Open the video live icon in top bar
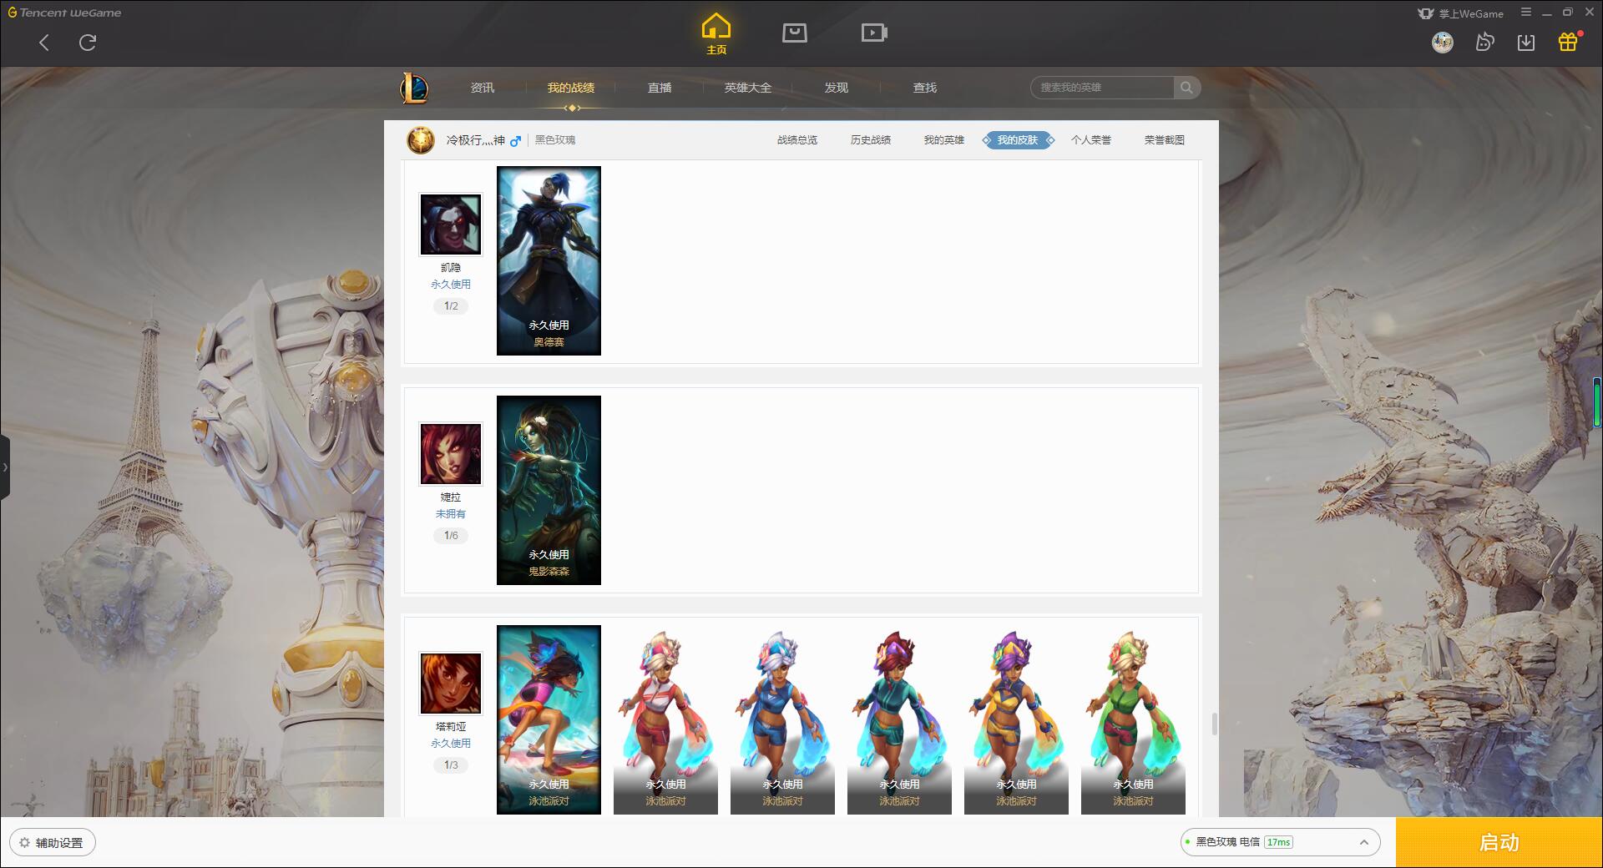This screenshot has width=1603, height=868. point(874,33)
